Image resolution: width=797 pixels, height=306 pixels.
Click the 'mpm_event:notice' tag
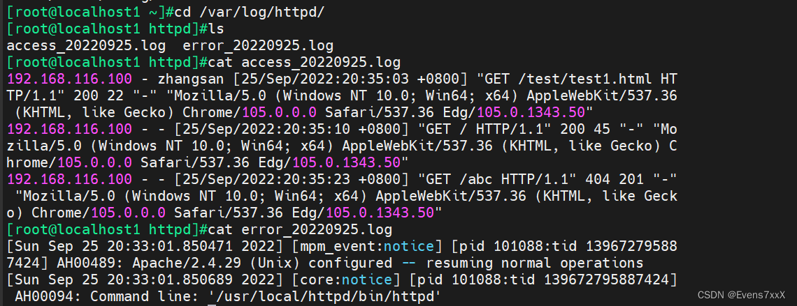click(367, 246)
